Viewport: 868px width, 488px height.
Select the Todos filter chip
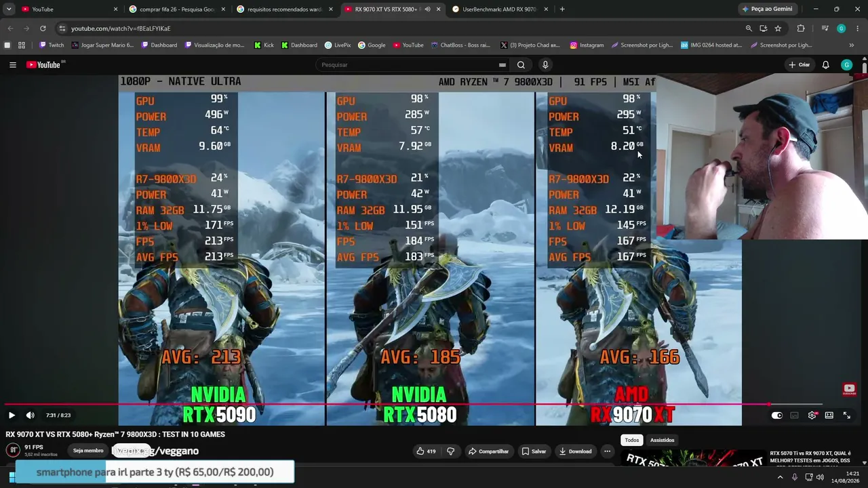(632, 440)
